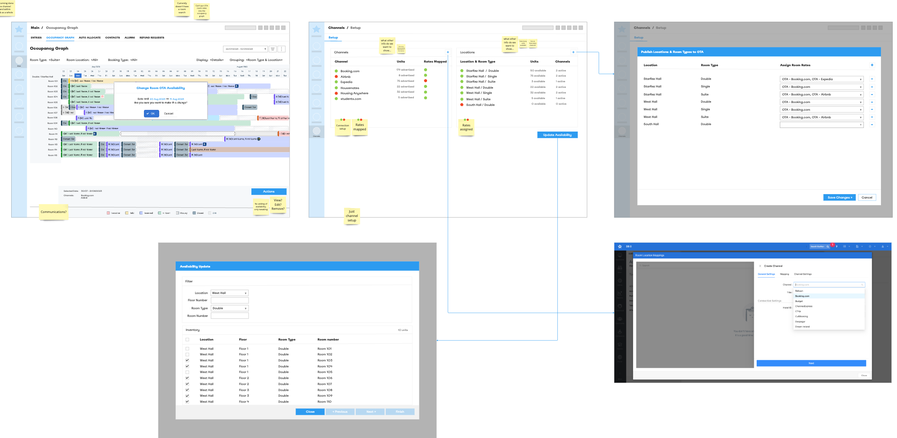897x438 pixels.
Task: Click the help question mark in blue header
Action: [x=836, y=246]
